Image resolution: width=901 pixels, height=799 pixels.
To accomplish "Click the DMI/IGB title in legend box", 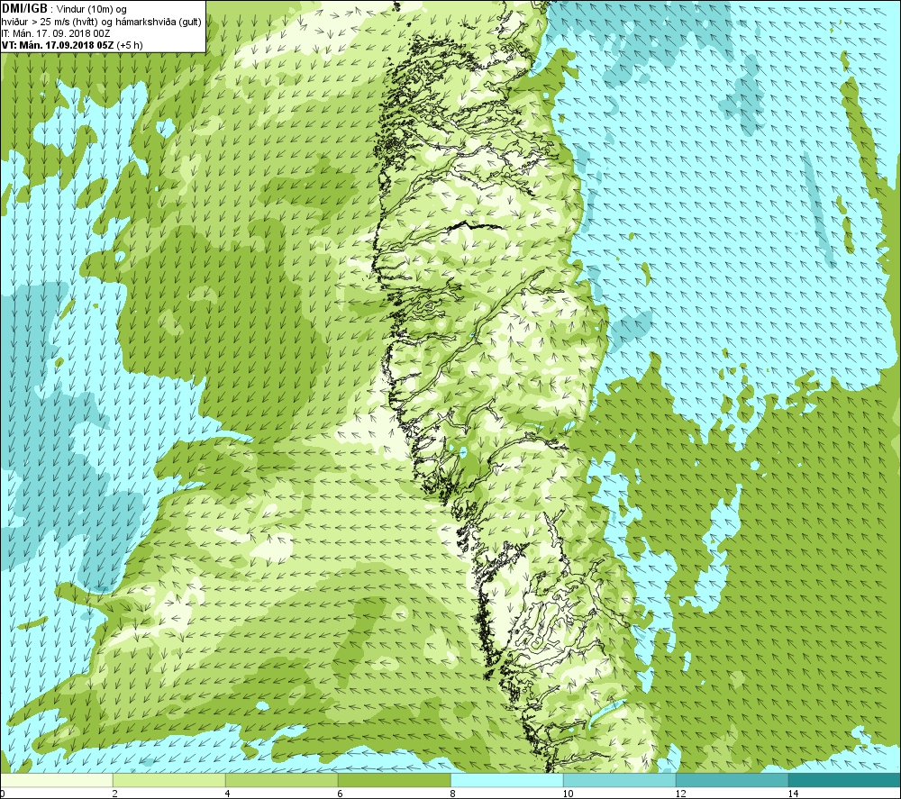I will click(24, 8).
